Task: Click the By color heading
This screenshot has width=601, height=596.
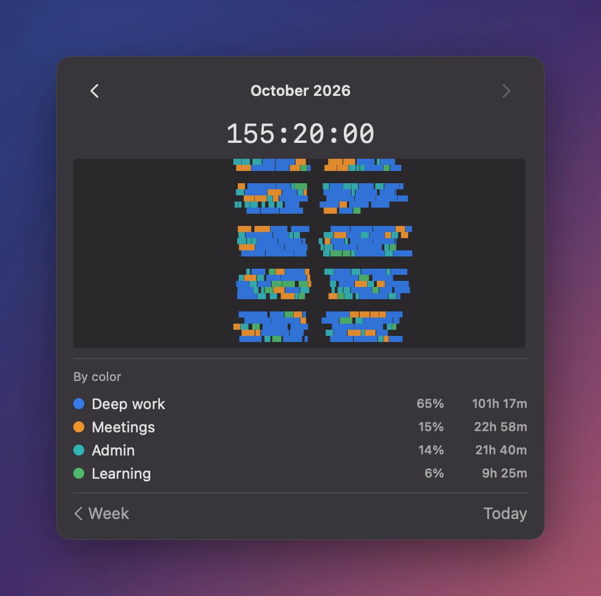Action: click(x=97, y=377)
